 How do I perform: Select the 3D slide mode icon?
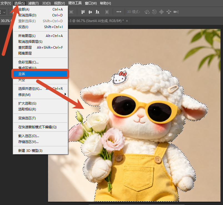click(x=169, y=12)
